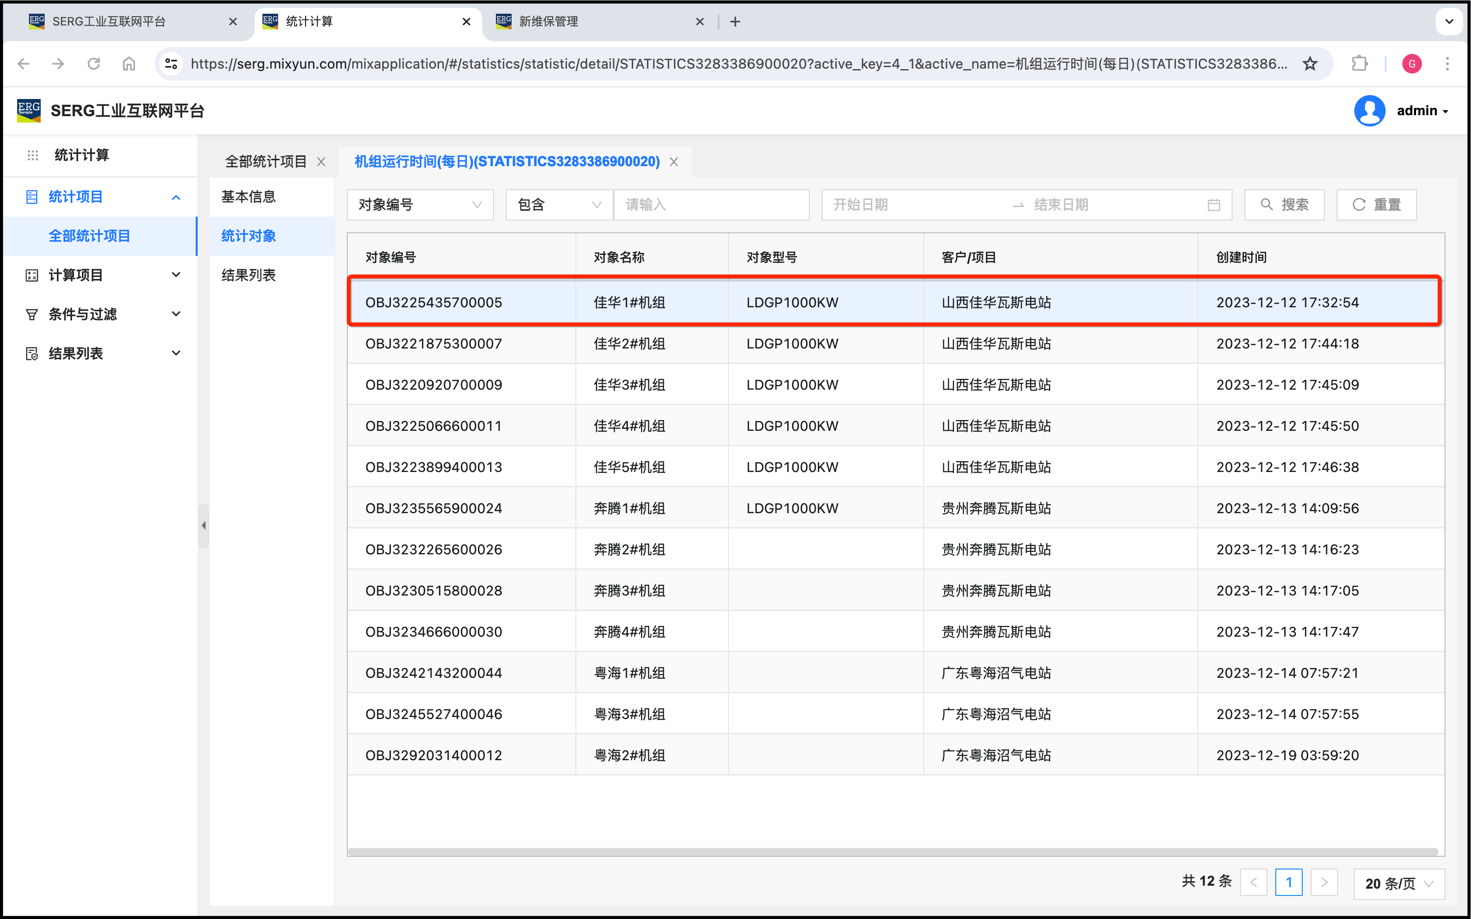The width and height of the screenshot is (1471, 919).
Task: Open the browser extensions puzzle icon
Action: (x=1359, y=63)
